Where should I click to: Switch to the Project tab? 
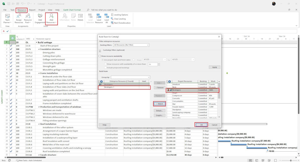click(x=41, y=10)
